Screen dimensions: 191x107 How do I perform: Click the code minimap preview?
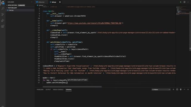click(182, 11)
